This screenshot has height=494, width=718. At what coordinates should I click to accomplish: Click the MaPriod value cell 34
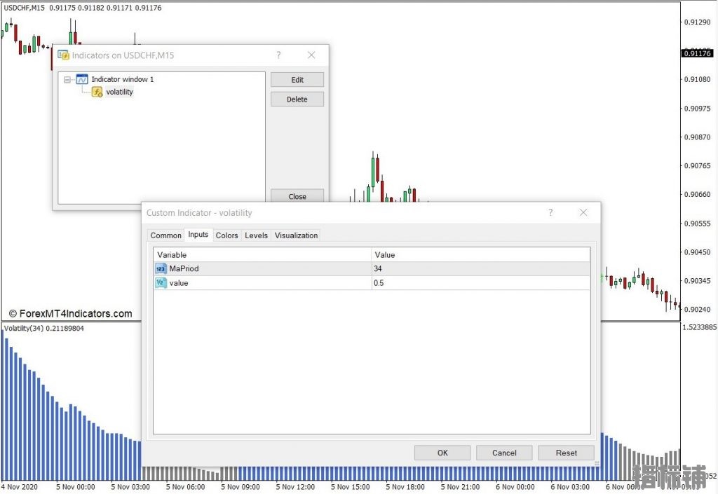point(481,268)
